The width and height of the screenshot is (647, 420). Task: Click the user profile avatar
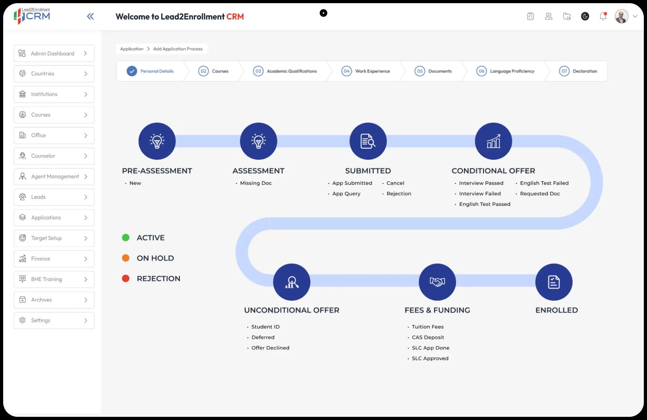[621, 16]
